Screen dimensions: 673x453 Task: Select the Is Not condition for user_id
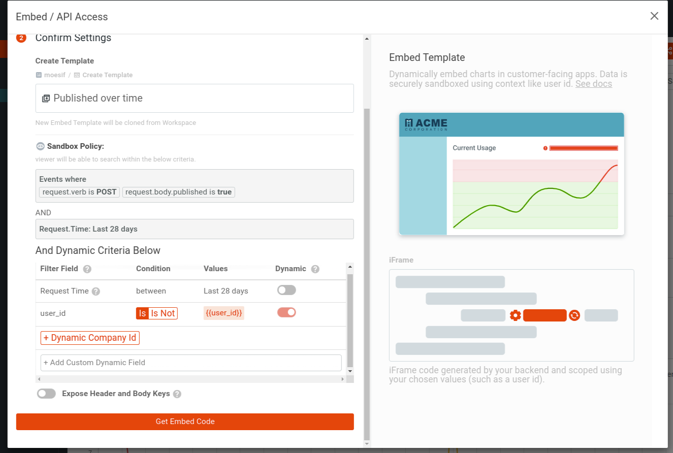pos(164,313)
